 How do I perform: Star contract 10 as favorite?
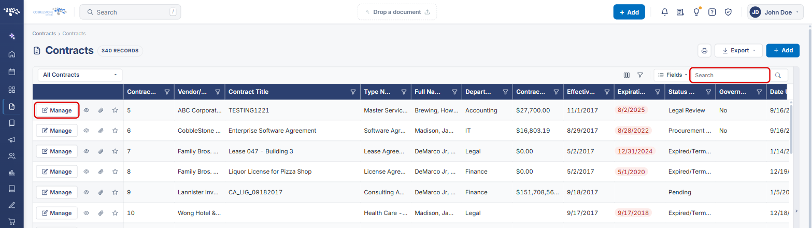[115, 213]
